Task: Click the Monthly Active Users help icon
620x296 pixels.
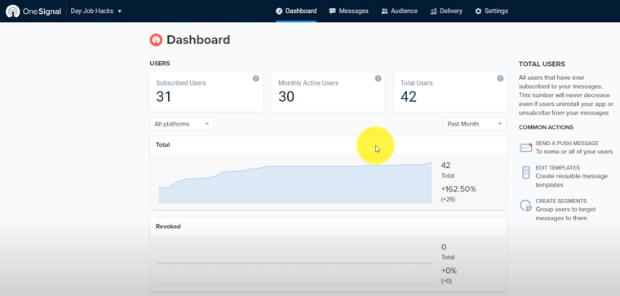Action: coord(378,78)
